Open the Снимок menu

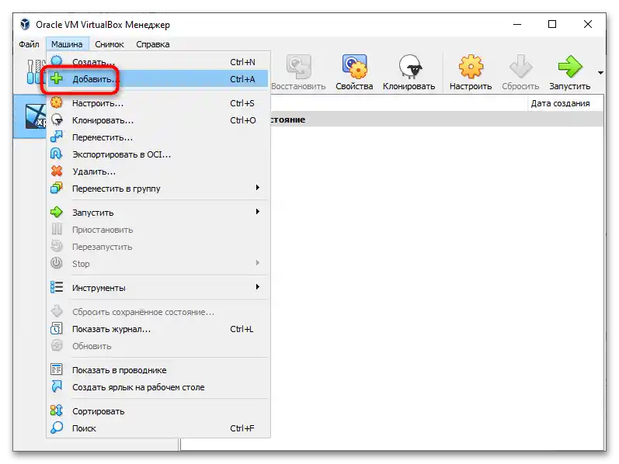110,44
